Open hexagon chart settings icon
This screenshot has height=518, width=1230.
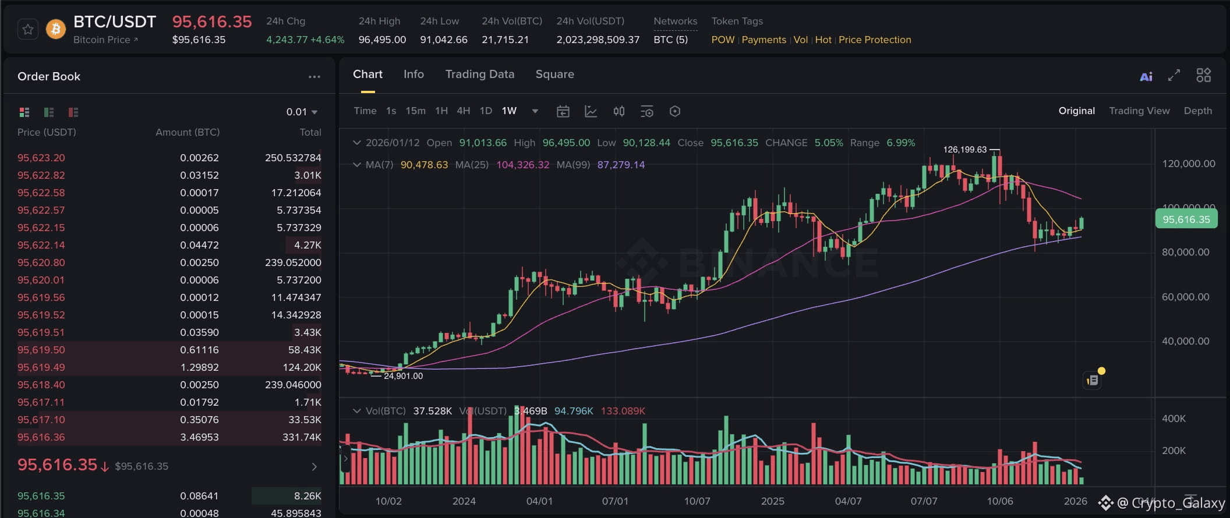pos(675,111)
